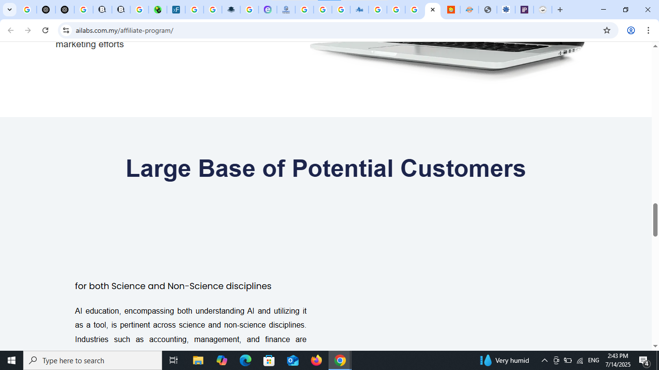This screenshot has width=659, height=370.
Task: Open the Currency favicon tab
Action: point(286,10)
